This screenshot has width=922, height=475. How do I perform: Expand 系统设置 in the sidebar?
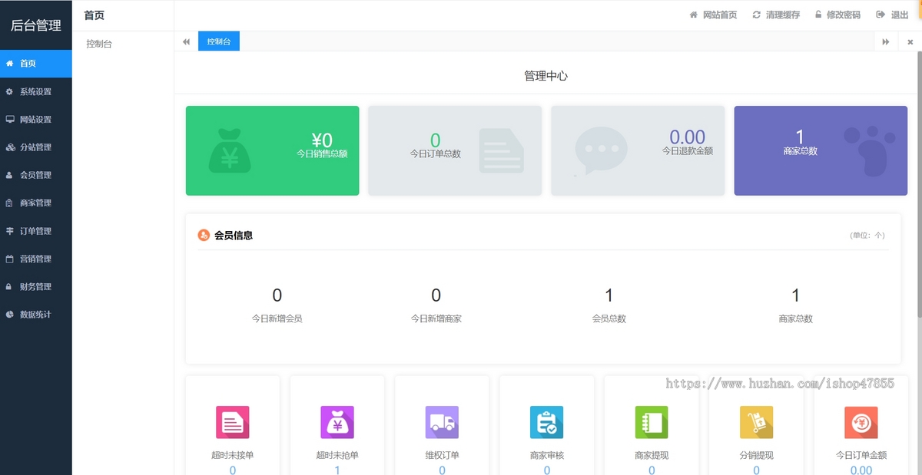click(x=35, y=92)
